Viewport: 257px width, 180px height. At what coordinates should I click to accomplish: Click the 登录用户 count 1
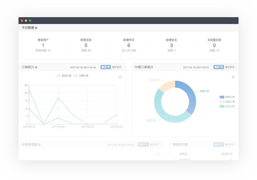point(43,46)
